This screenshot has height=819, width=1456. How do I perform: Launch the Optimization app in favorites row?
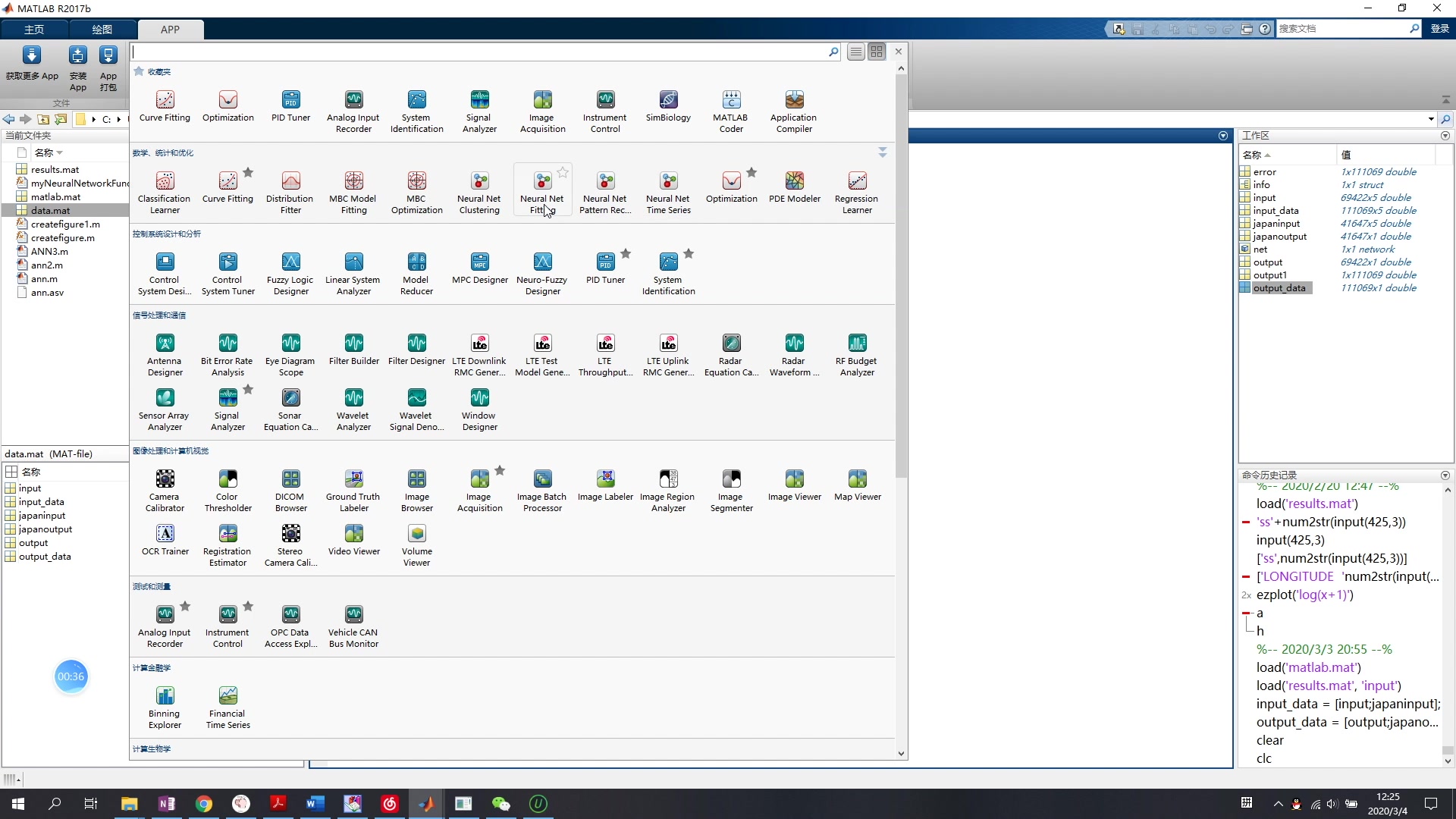227,105
